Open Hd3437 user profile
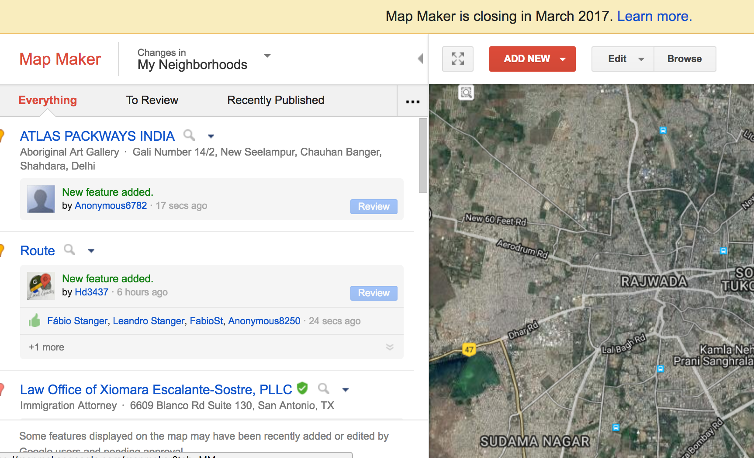 tap(91, 292)
